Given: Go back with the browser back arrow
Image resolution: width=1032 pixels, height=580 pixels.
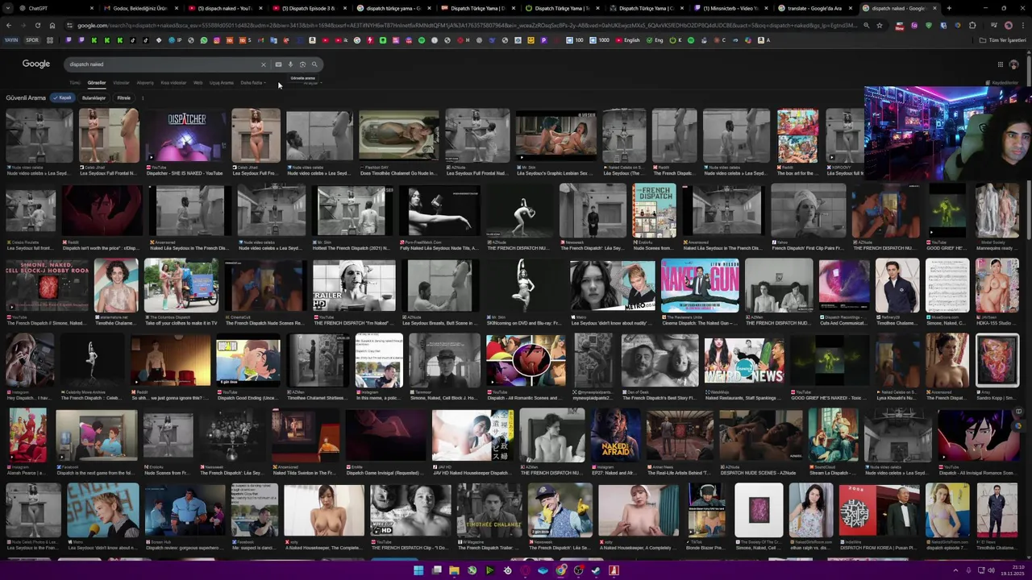Looking at the screenshot, I should 8,25.
